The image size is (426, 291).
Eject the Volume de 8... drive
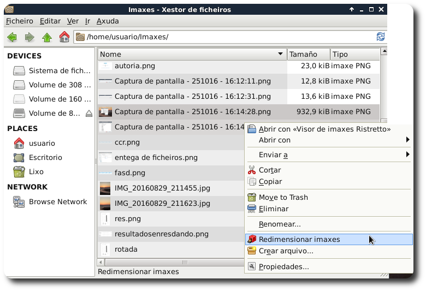[89, 114]
